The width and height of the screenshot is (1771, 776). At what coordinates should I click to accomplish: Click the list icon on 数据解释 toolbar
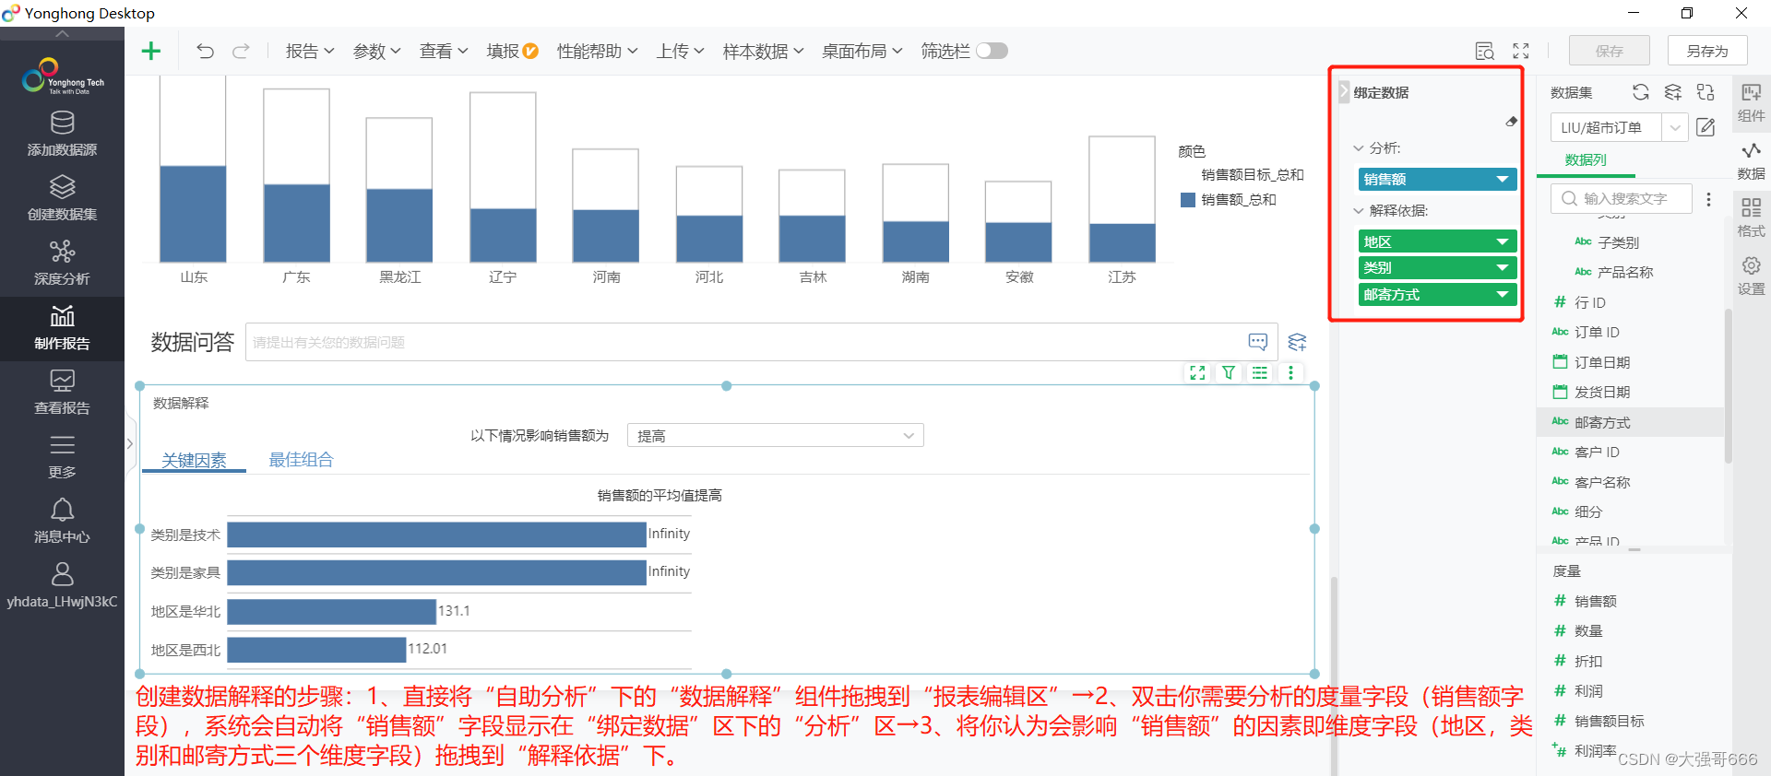coord(1259,372)
